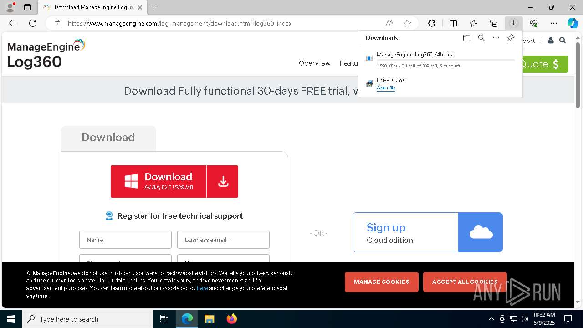Select Epi-PDF.msi download entry

click(x=440, y=83)
